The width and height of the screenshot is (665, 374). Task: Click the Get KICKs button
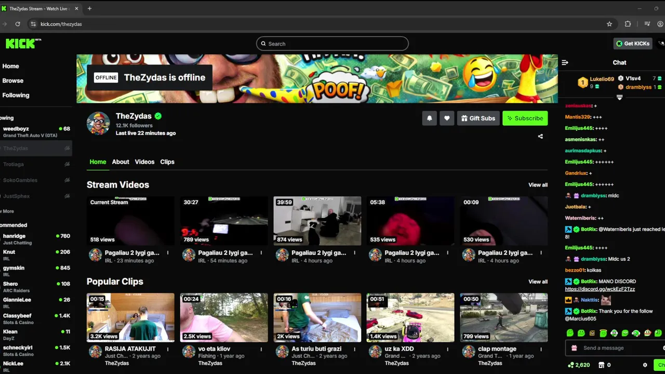pyautogui.click(x=632, y=44)
